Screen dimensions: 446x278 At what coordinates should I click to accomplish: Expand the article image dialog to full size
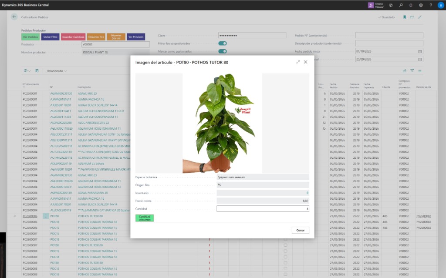(298, 62)
